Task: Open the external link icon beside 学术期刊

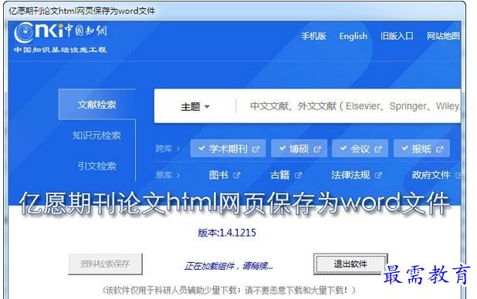Action: [x=255, y=149]
